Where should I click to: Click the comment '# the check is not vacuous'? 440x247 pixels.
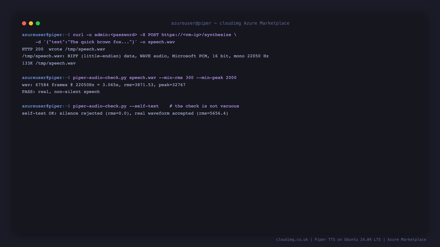point(204,106)
